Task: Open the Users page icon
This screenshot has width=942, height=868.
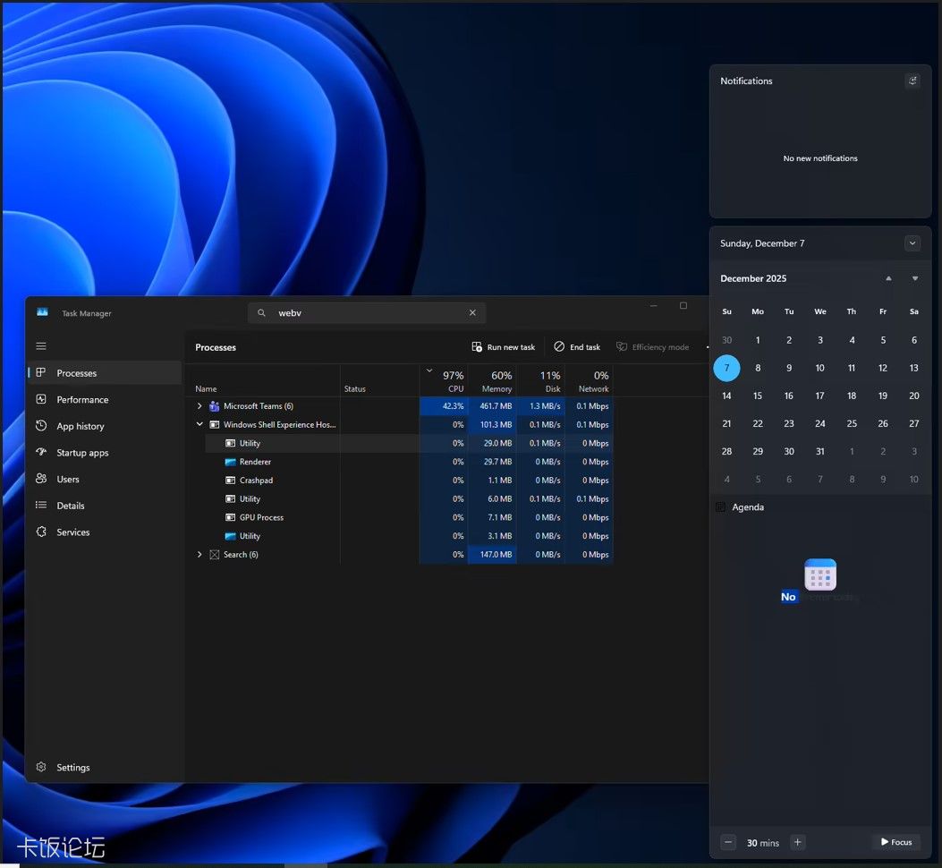Action: [41, 480]
